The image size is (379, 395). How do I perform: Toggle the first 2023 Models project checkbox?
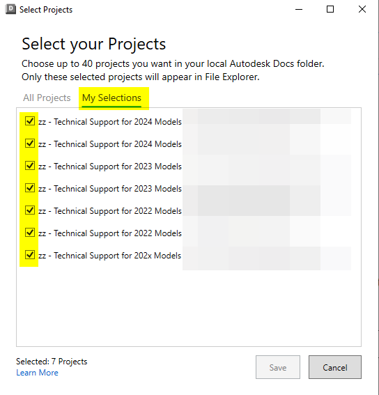click(x=30, y=166)
